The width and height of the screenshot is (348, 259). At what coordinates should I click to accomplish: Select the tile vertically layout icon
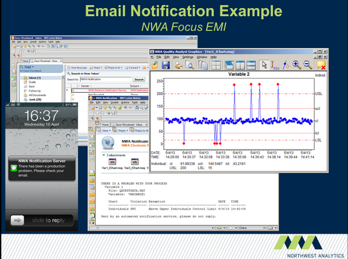tap(240, 65)
